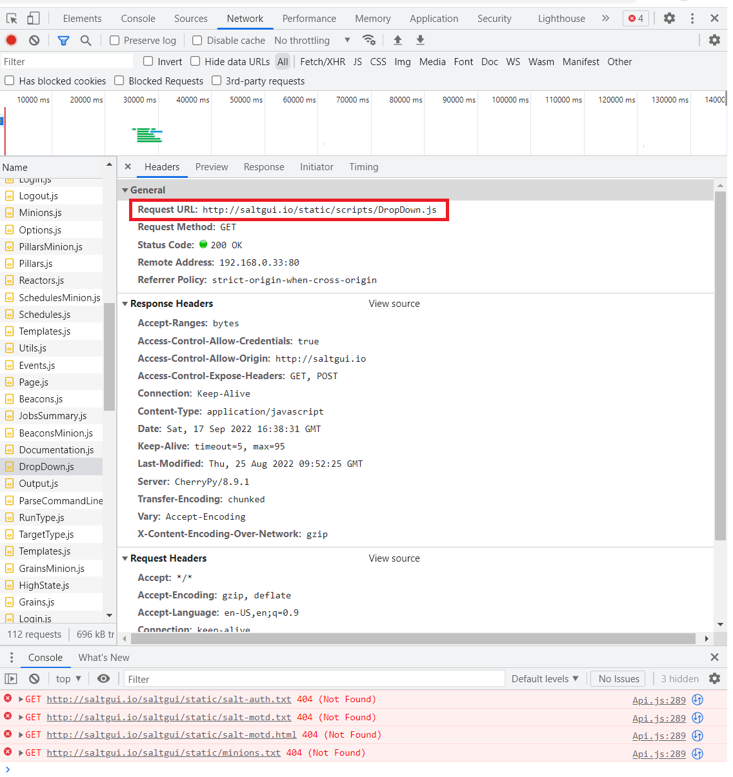Check Has blocked cookies

(10, 81)
